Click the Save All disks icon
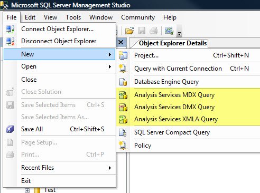The height and width of the screenshot is (193, 260). 10,129
